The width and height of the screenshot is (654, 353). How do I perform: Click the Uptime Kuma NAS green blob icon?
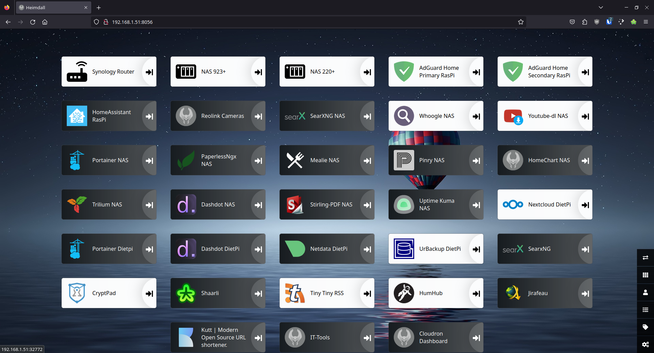coord(404,204)
